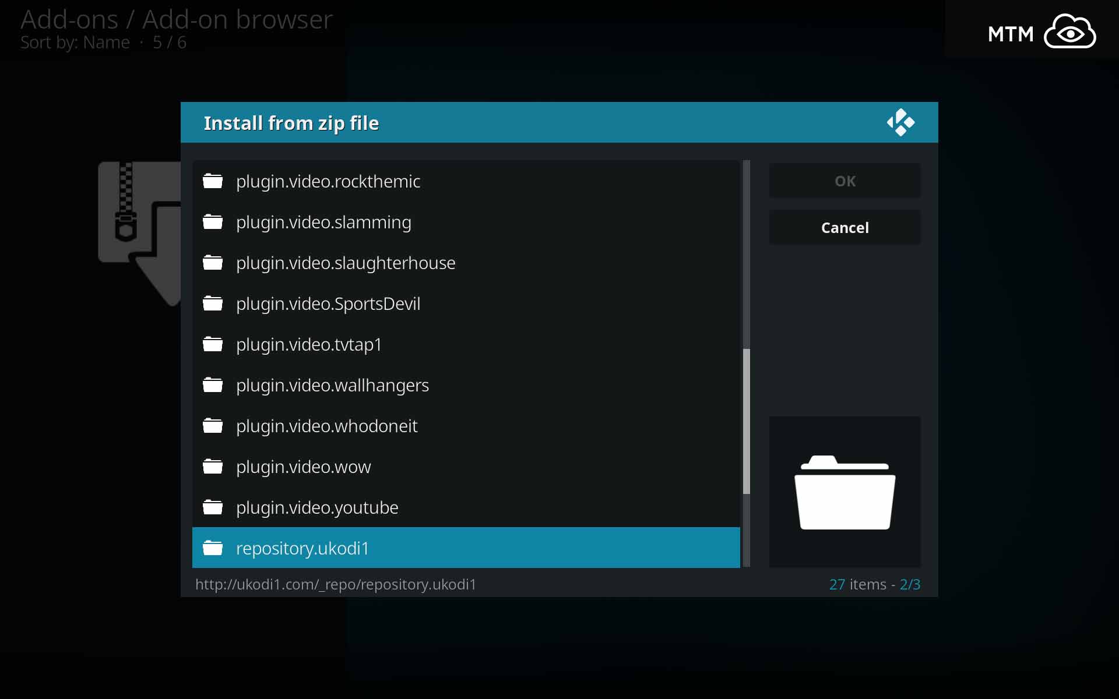The height and width of the screenshot is (699, 1119).
Task: Select the plugin.video.wow entry
Action: 466,467
